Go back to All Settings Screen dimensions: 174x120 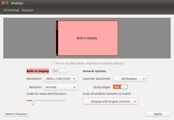[x=11, y=10]
